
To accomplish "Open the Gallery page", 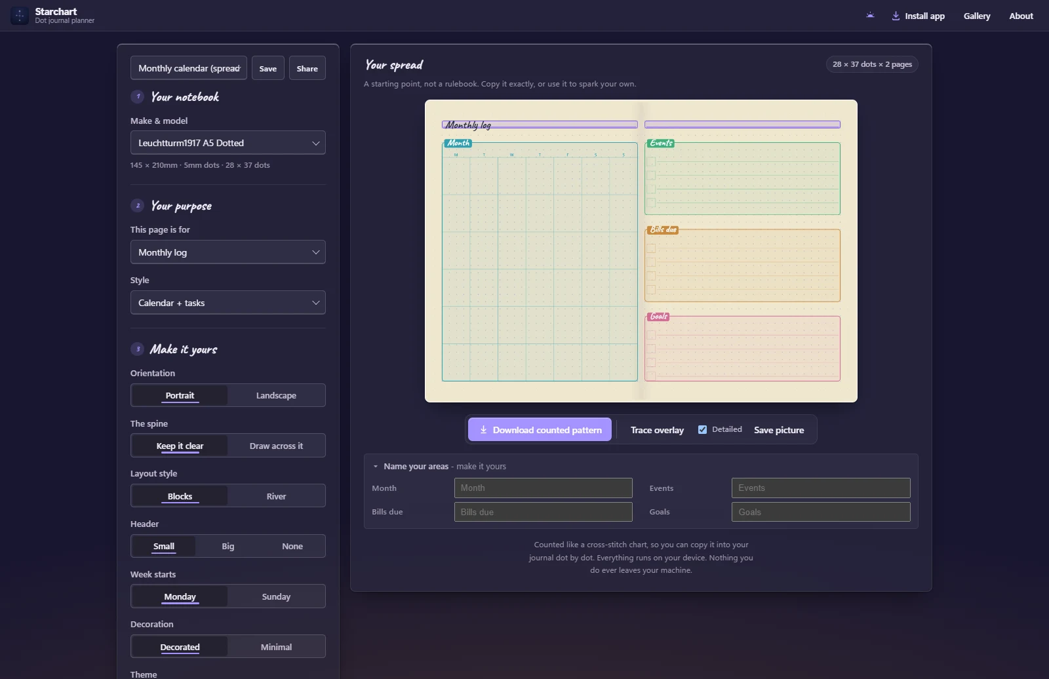I will [x=977, y=16].
